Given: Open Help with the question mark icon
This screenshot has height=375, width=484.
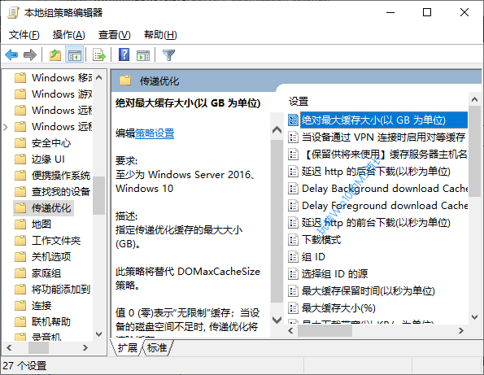Looking at the screenshot, I should click(x=124, y=55).
